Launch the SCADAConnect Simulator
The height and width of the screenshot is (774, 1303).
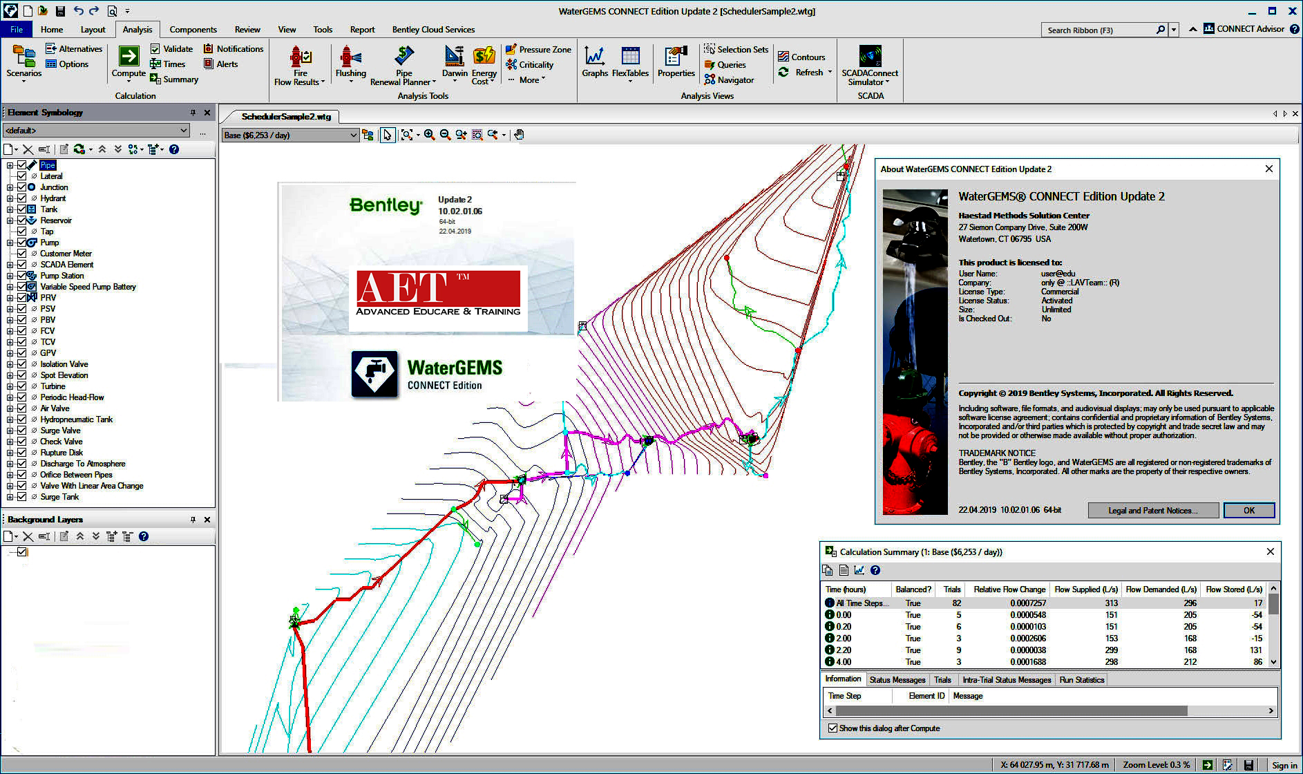coord(869,57)
